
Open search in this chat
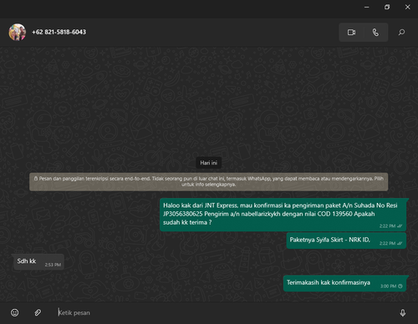pyautogui.click(x=401, y=33)
